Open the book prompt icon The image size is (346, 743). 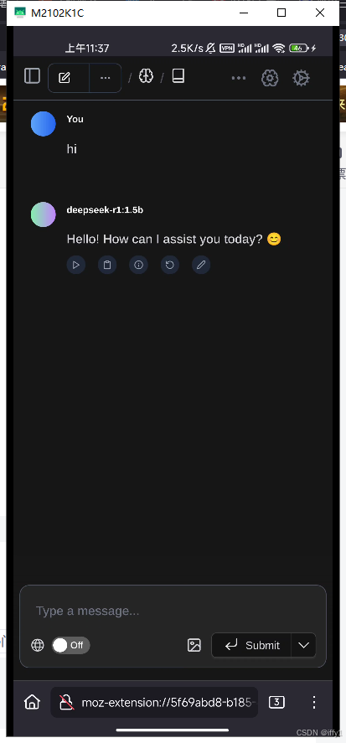click(x=178, y=76)
